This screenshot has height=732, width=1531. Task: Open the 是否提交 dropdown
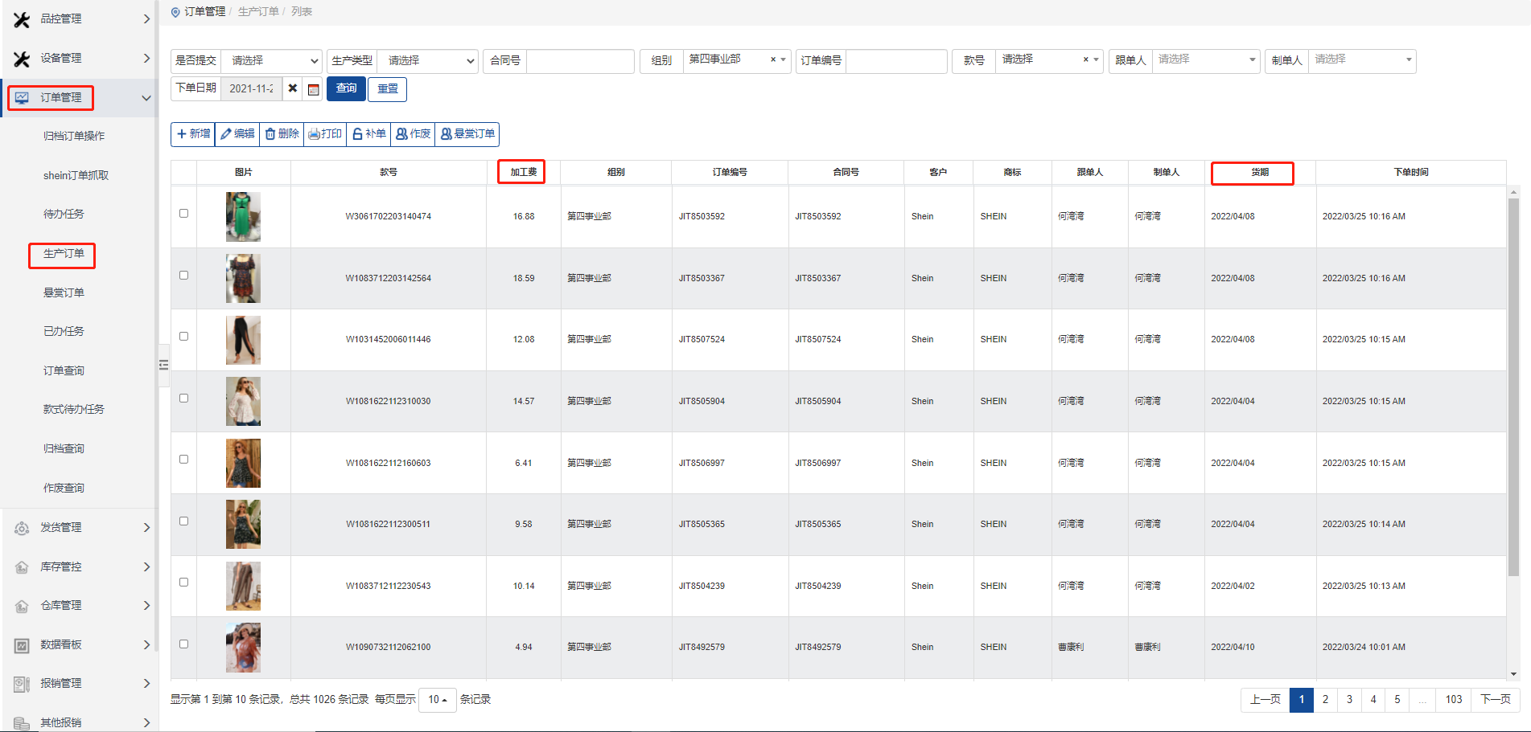(271, 61)
